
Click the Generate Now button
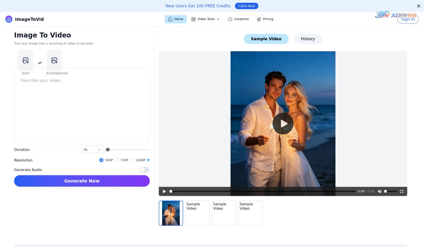click(82, 181)
